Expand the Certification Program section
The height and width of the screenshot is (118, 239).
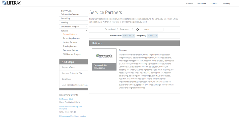tap(86, 26)
